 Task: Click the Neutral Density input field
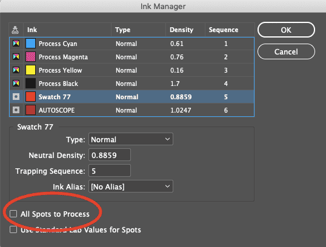pos(110,155)
